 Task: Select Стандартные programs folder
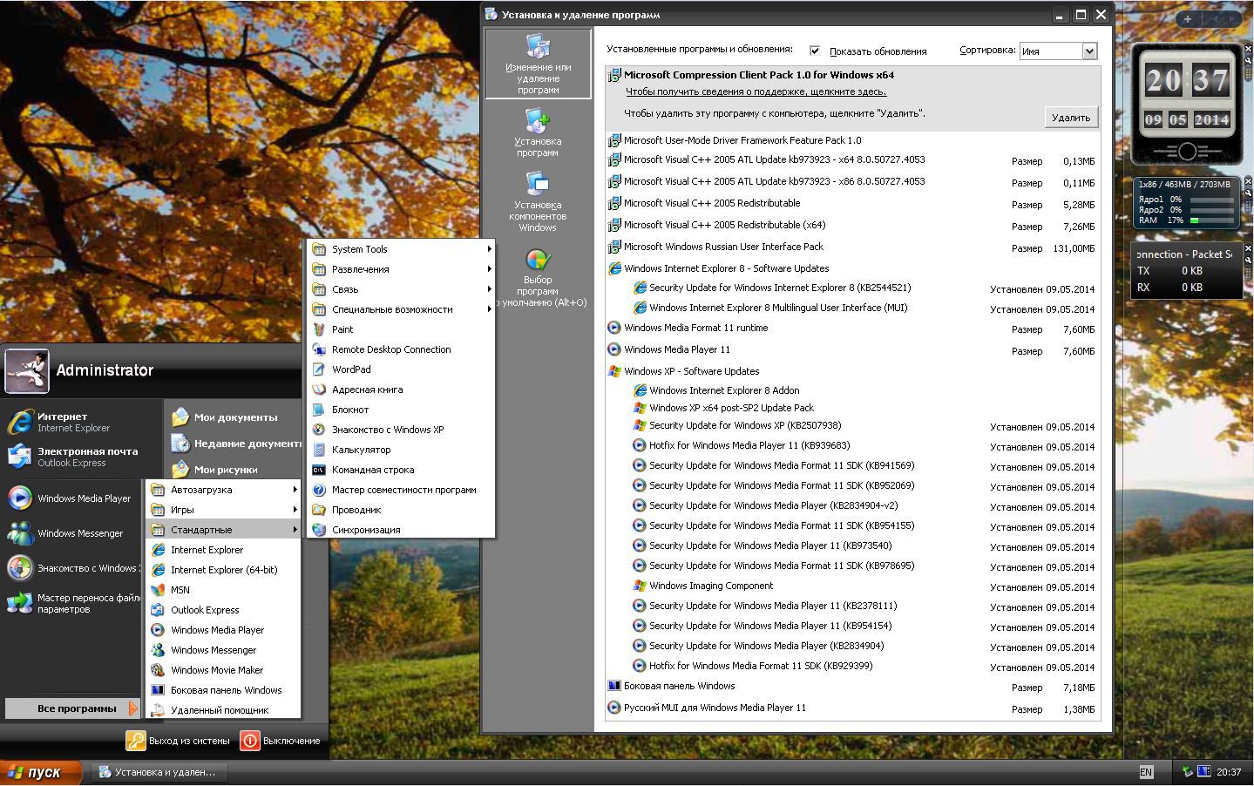pyautogui.click(x=224, y=530)
